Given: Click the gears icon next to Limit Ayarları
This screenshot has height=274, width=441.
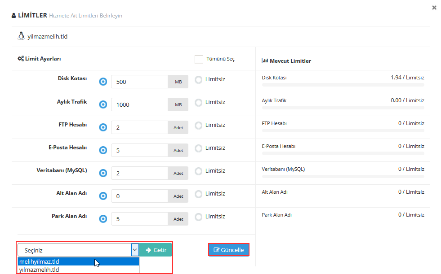Looking at the screenshot, I should [21, 59].
